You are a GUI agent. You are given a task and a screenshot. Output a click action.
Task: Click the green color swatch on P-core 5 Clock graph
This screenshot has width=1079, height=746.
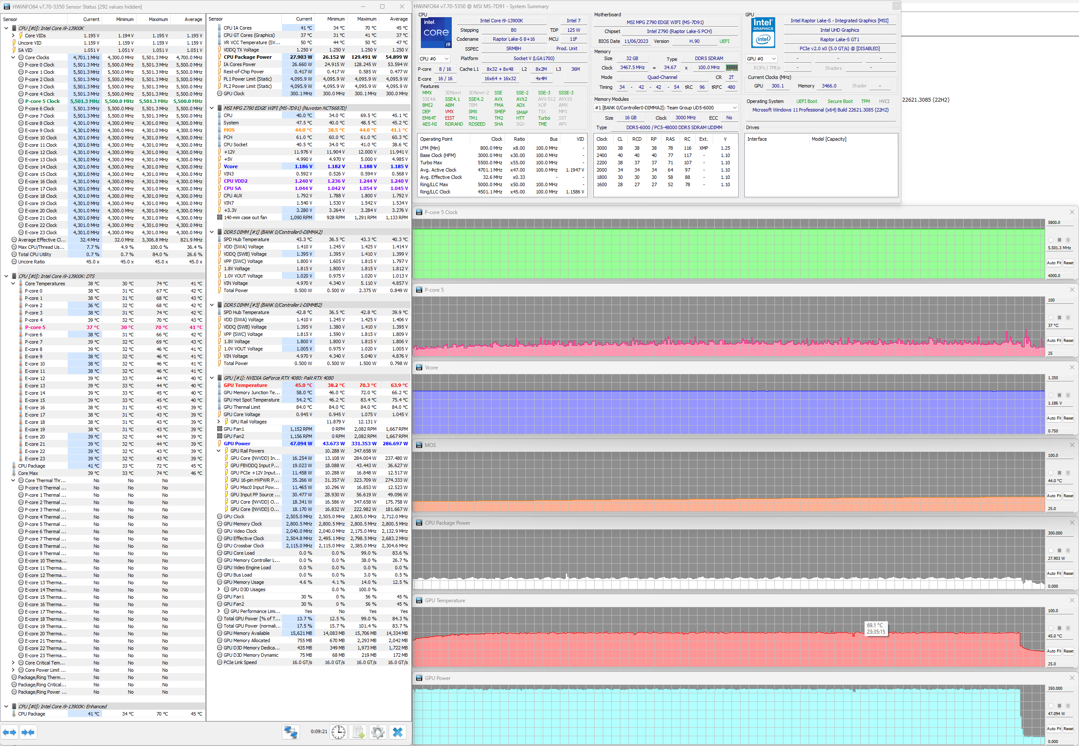1051,240
